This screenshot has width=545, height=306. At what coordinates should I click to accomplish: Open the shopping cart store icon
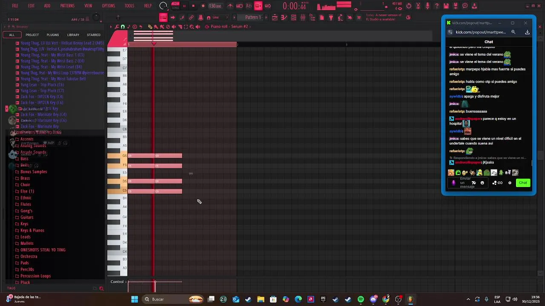(359, 17)
